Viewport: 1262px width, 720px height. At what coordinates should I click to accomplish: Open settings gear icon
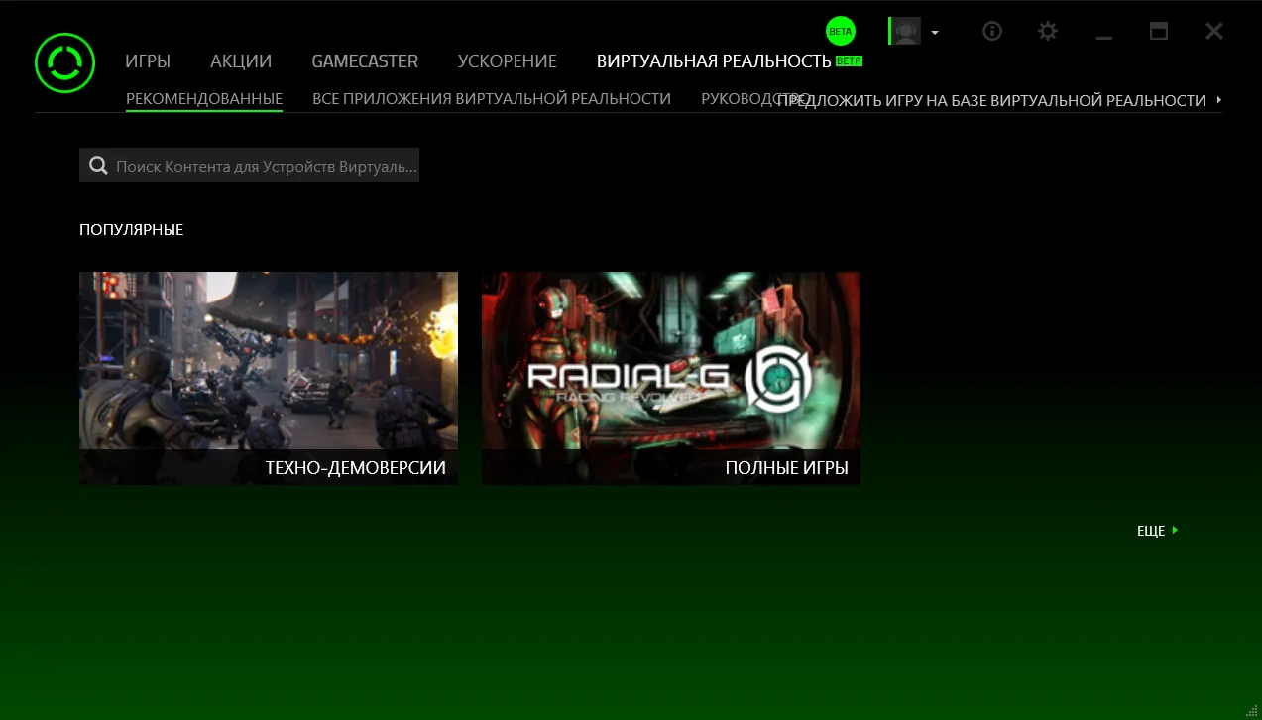1048,31
